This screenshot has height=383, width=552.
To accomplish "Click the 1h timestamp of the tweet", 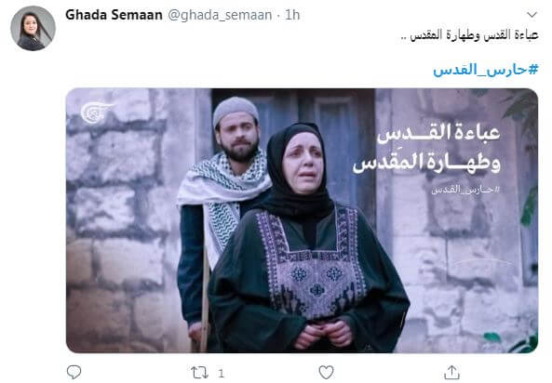I will coord(292,15).
